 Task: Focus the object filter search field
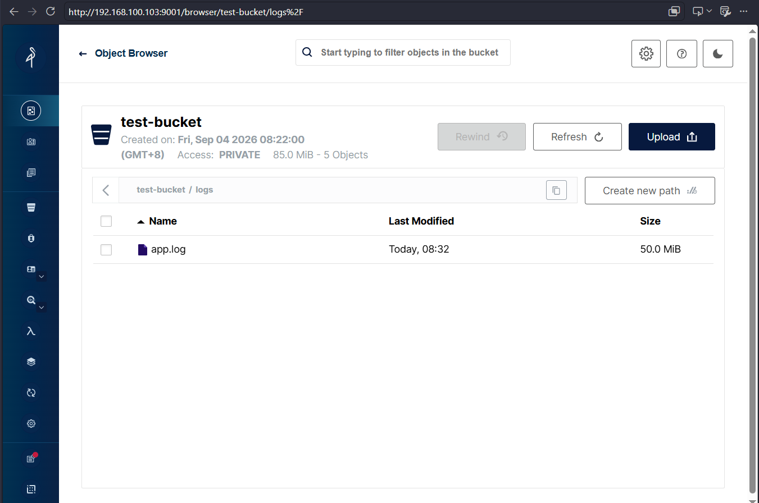pyautogui.click(x=403, y=52)
